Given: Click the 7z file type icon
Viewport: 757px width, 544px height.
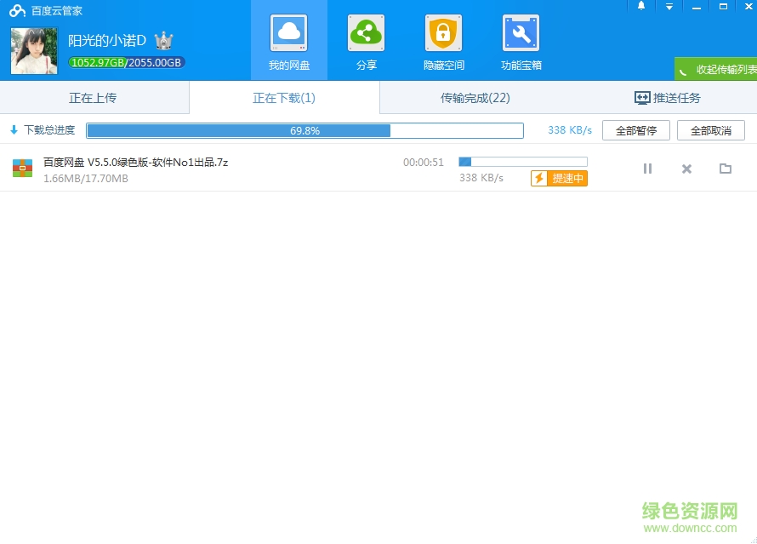Looking at the screenshot, I should 22,168.
